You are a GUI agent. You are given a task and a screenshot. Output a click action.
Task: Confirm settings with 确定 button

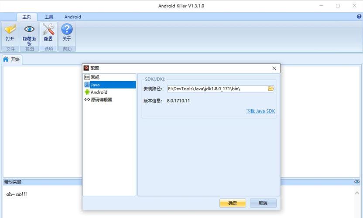233,203
